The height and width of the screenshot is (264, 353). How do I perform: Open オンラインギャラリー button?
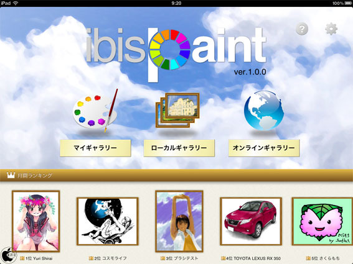pos(263,148)
